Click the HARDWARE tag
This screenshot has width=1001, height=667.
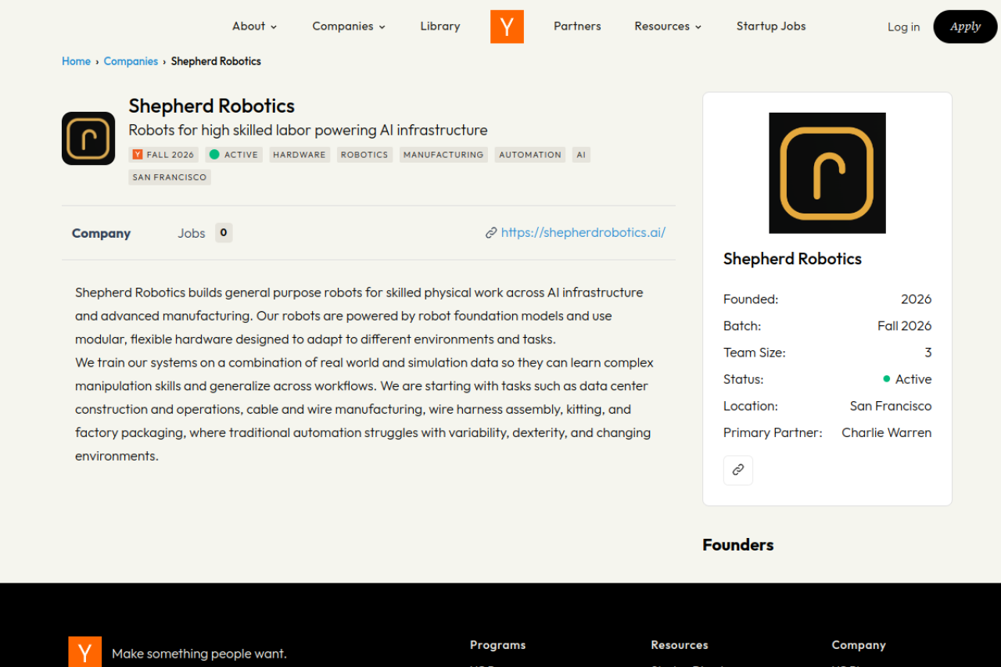300,155
